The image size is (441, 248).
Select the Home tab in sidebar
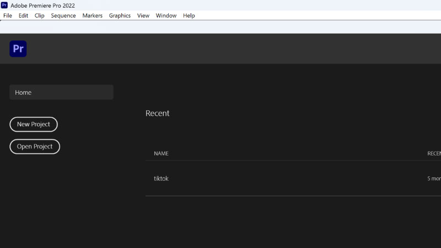tap(61, 93)
